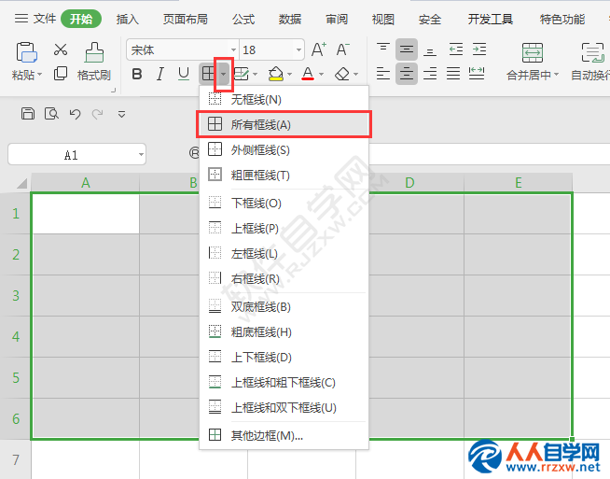Click the justify alignment icon
Screen dimensions: 610x479
[453, 73]
